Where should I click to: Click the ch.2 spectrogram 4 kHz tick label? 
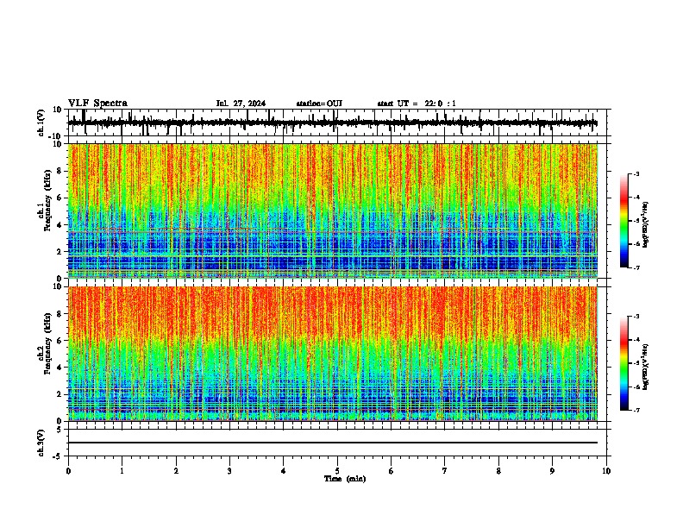tap(60, 368)
